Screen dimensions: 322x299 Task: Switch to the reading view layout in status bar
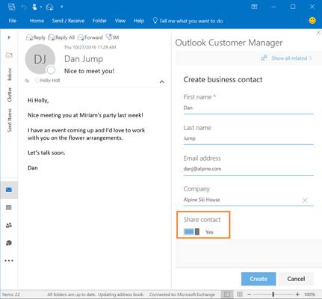(240, 295)
